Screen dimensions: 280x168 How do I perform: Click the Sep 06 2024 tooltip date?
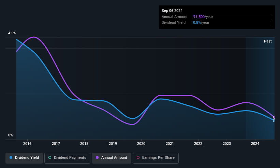click(172, 11)
